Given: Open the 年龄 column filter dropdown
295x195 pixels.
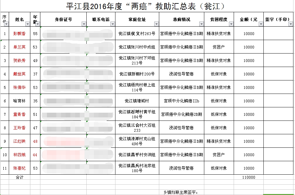Looking at the screenshot, I should coord(37,24).
